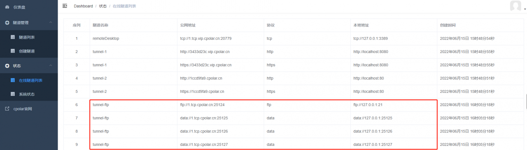Click the ftp protocol cell
The height and width of the screenshot is (150, 527).
[269, 105]
